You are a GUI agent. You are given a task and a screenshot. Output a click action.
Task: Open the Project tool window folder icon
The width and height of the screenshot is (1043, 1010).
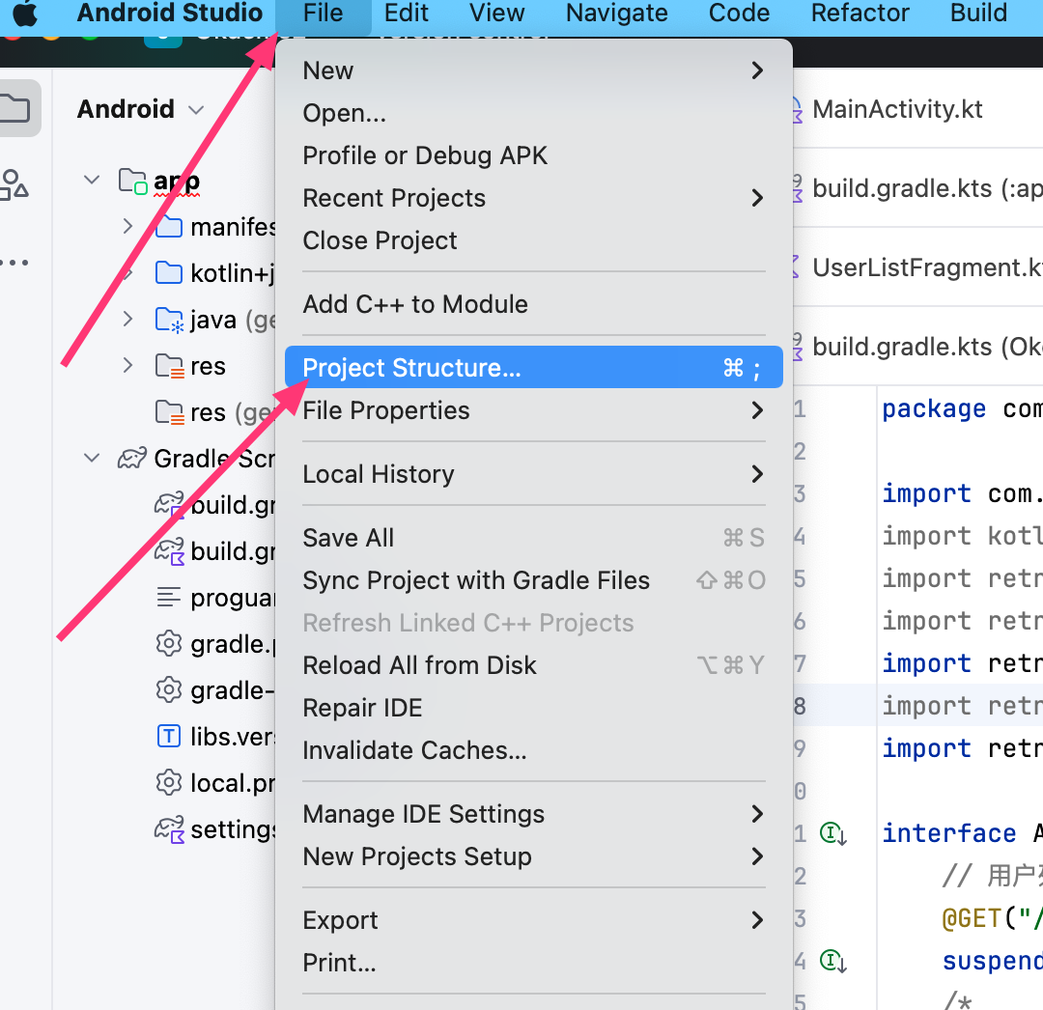[15, 108]
